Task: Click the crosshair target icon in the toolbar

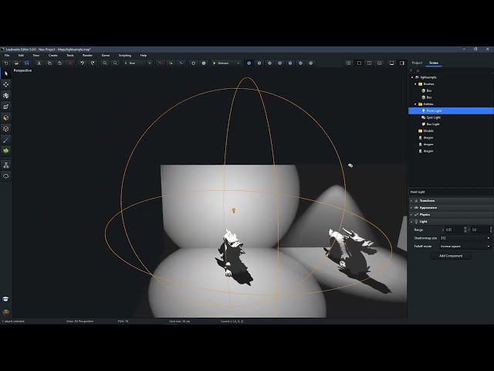Action: pyautogui.click(x=194, y=63)
